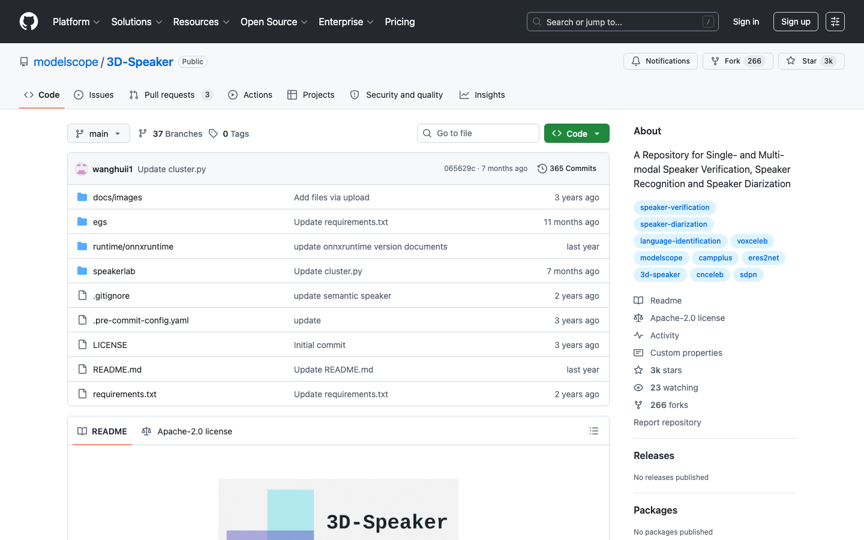Star the repository via star icon
This screenshot has height=540, width=864.
[791, 61]
